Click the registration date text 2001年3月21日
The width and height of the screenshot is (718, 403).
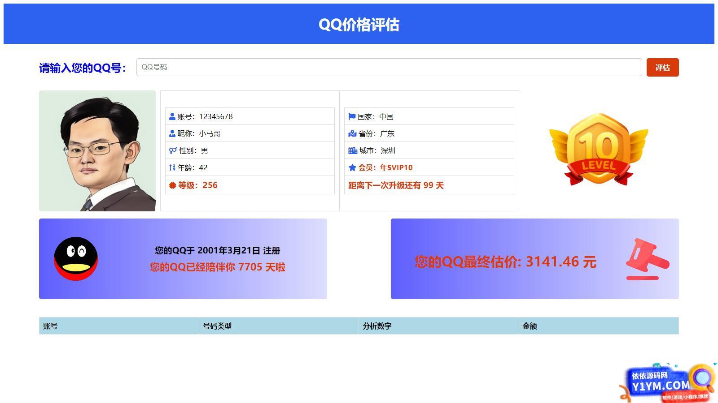(x=229, y=250)
